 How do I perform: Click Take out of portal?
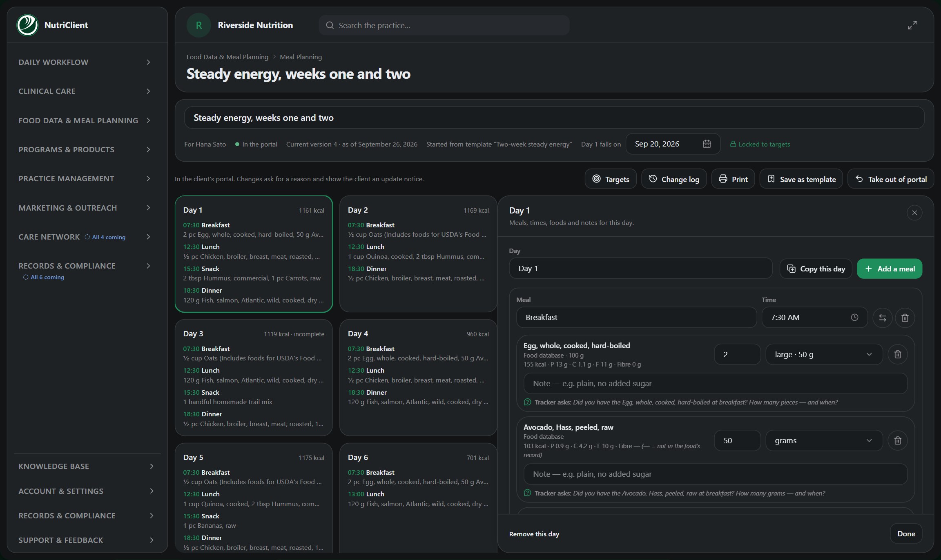tap(891, 179)
